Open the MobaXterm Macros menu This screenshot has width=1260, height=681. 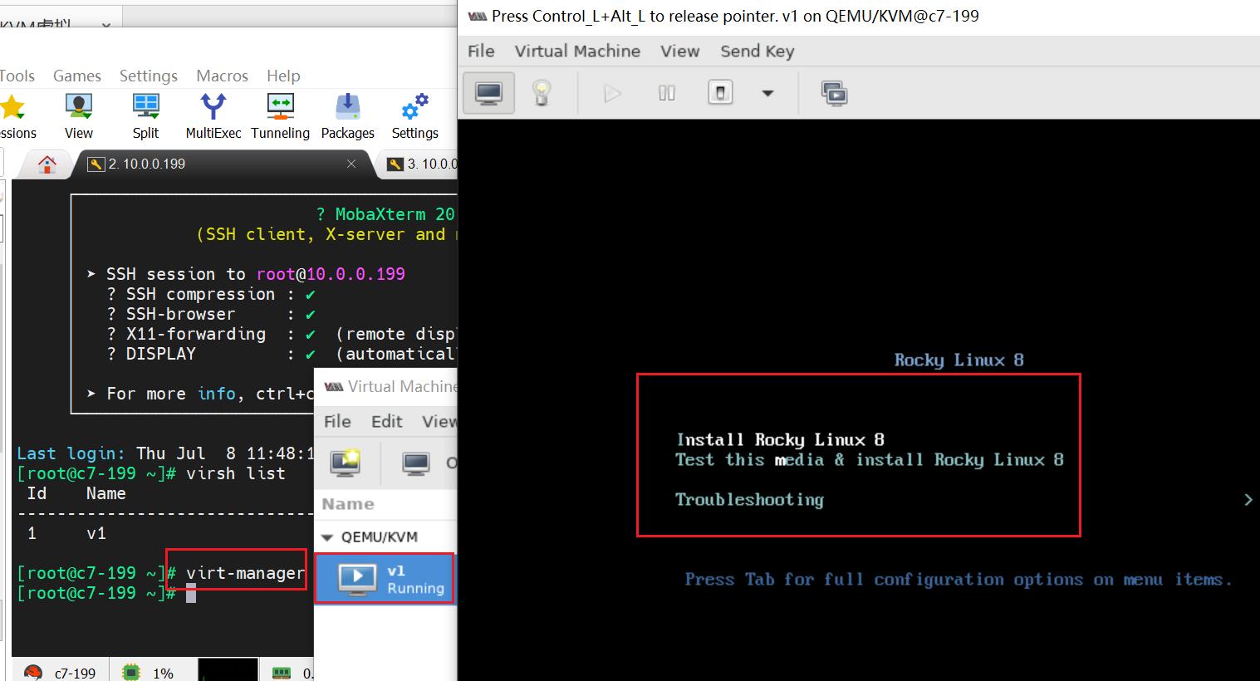(x=222, y=76)
